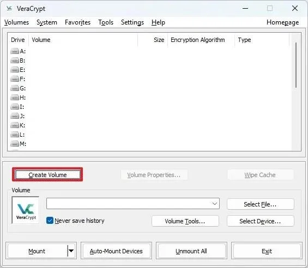Click the Wipe Cache button
The image size is (308, 268).
(x=260, y=175)
